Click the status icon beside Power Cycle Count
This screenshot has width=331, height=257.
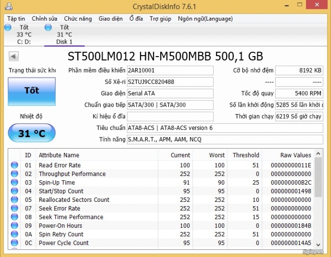[15, 243]
